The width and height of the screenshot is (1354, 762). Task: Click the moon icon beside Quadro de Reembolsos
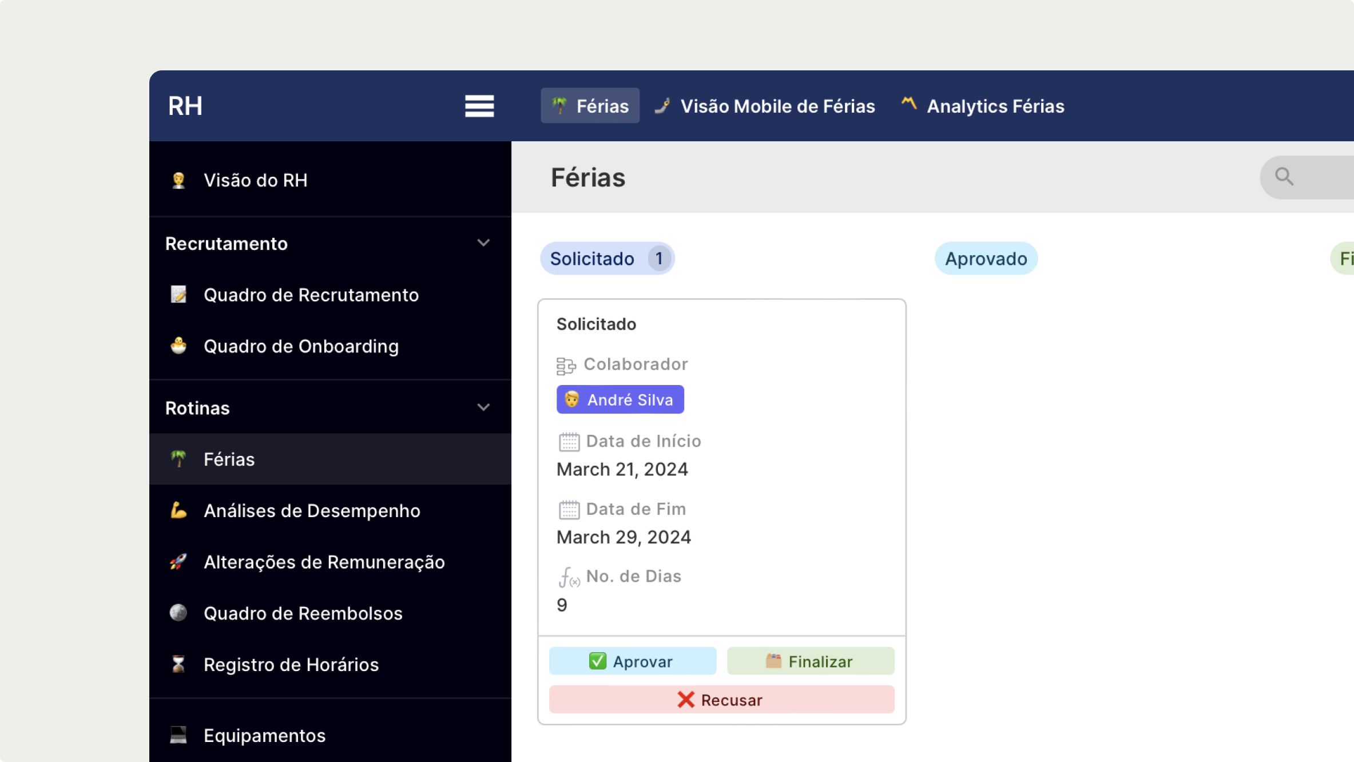178,613
